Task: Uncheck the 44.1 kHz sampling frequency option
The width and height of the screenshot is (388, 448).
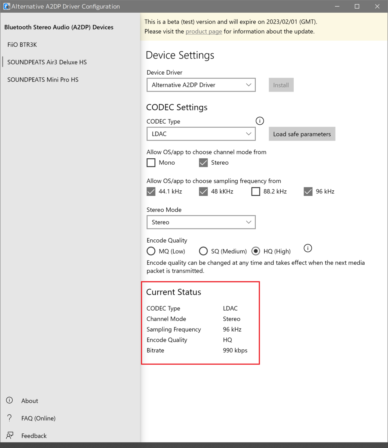Action: point(151,191)
